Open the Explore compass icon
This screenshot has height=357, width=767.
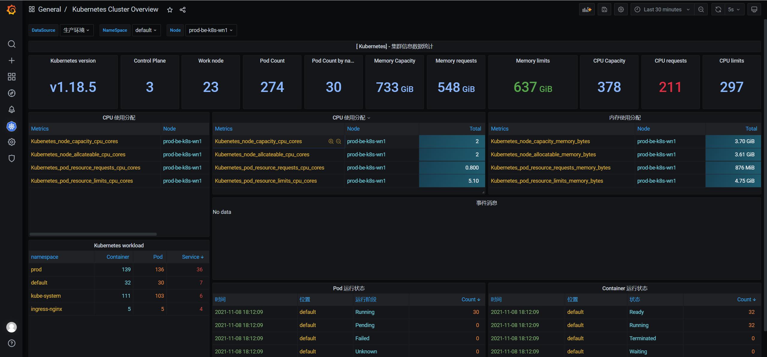11,93
